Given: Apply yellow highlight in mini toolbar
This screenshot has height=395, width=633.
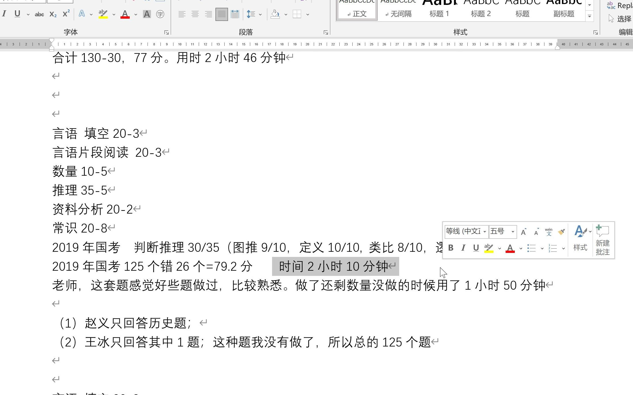Looking at the screenshot, I should point(489,248).
